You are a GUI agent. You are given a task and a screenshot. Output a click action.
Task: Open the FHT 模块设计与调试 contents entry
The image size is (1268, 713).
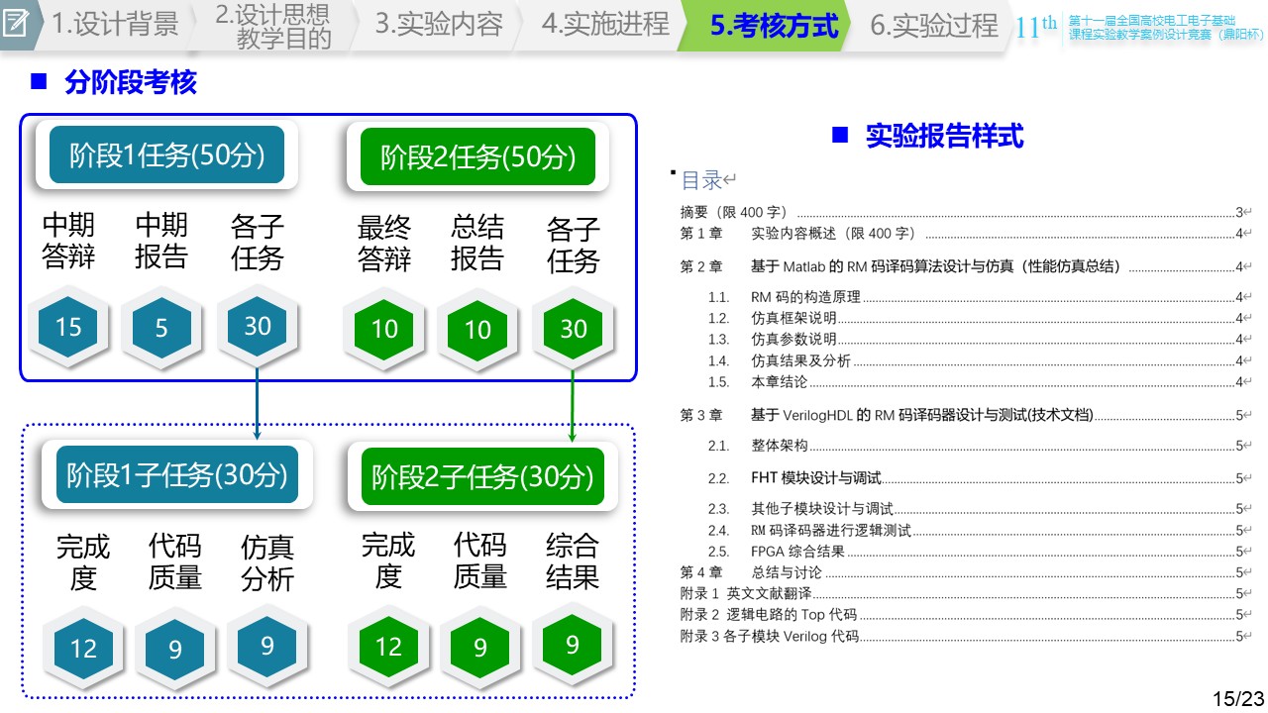tap(816, 478)
